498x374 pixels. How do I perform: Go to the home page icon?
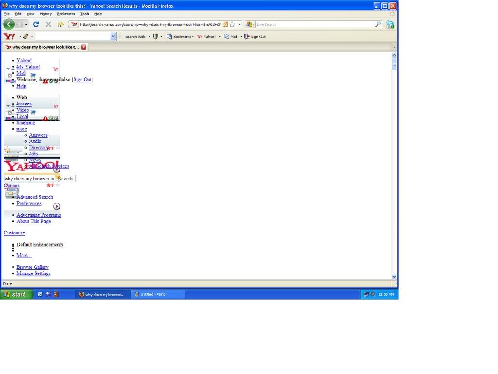pos(61,24)
